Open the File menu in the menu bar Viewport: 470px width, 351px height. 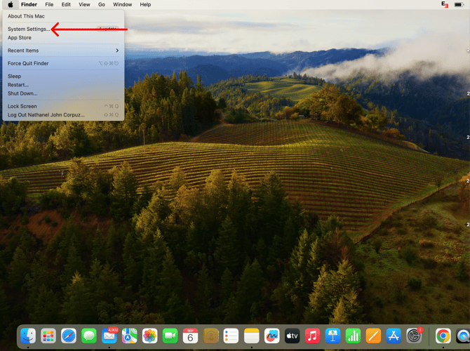[49, 4]
